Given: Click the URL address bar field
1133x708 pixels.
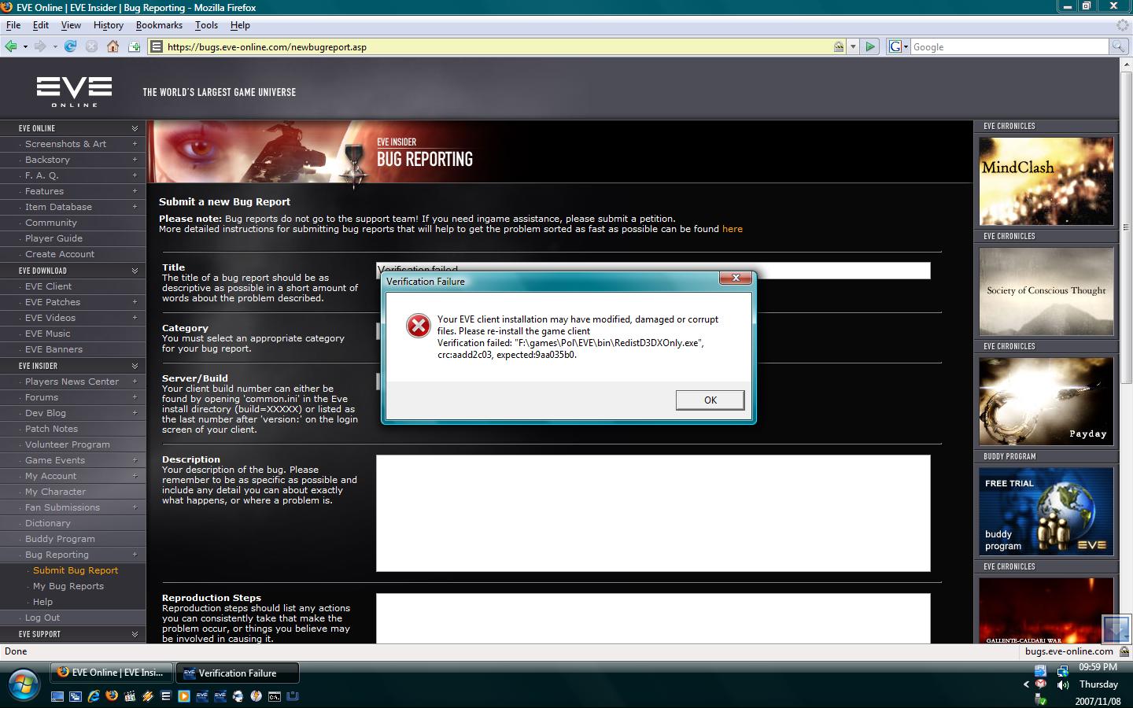Looking at the screenshot, I should point(497,46).
